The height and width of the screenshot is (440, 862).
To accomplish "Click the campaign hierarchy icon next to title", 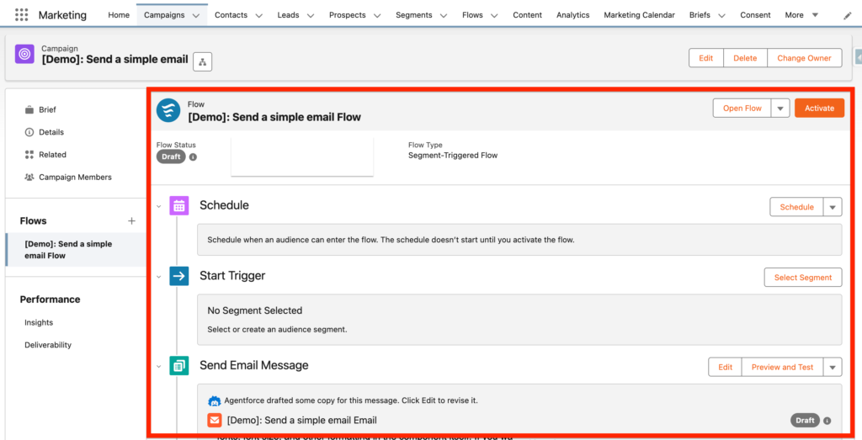I will 202,61.
